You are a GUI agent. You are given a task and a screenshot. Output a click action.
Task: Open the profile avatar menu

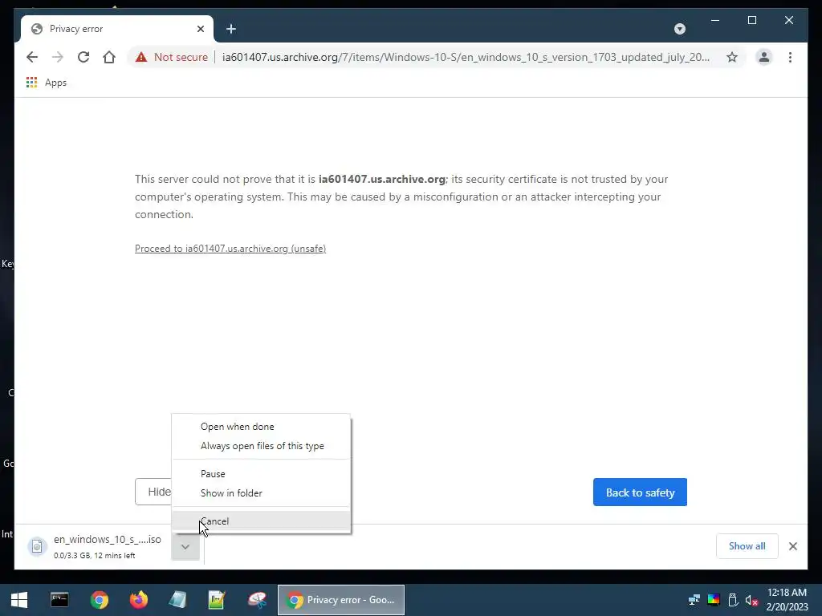tap(764, 57)
